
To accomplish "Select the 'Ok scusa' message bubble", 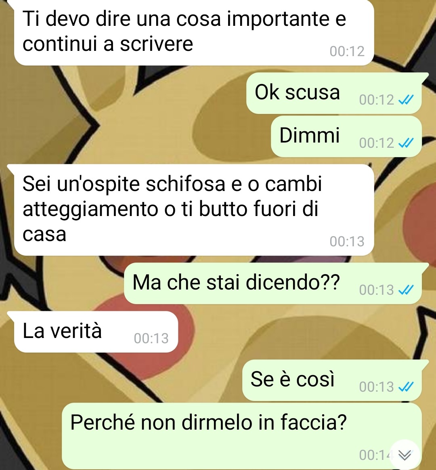I will (x=334, y=93).
